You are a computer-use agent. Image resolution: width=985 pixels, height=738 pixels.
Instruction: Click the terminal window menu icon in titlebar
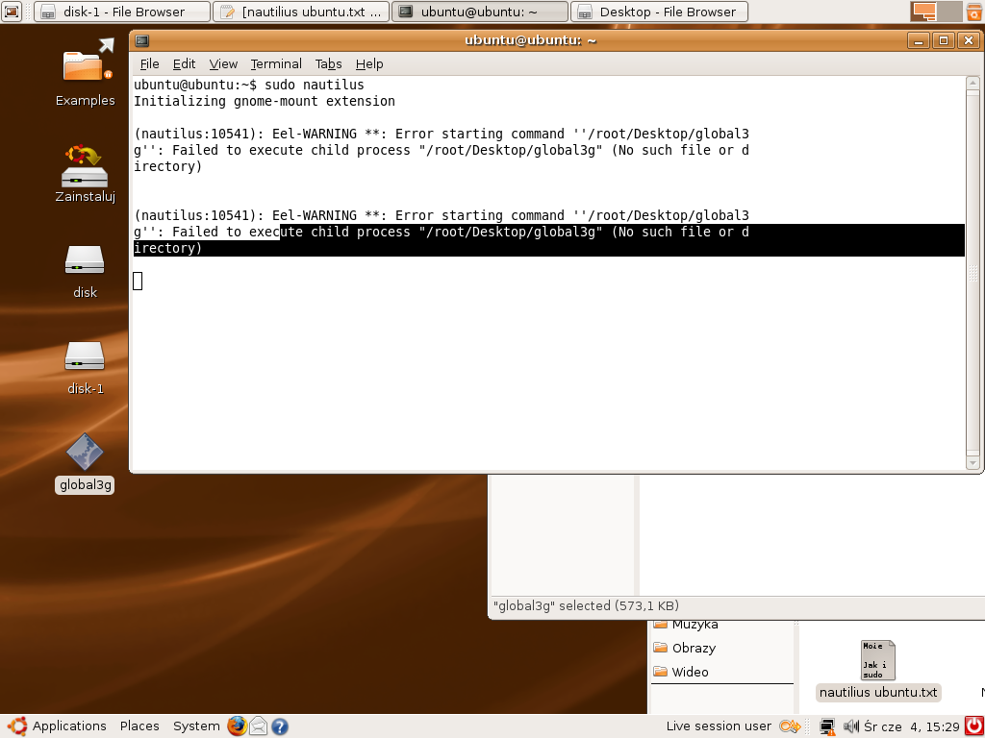[142, 40]
